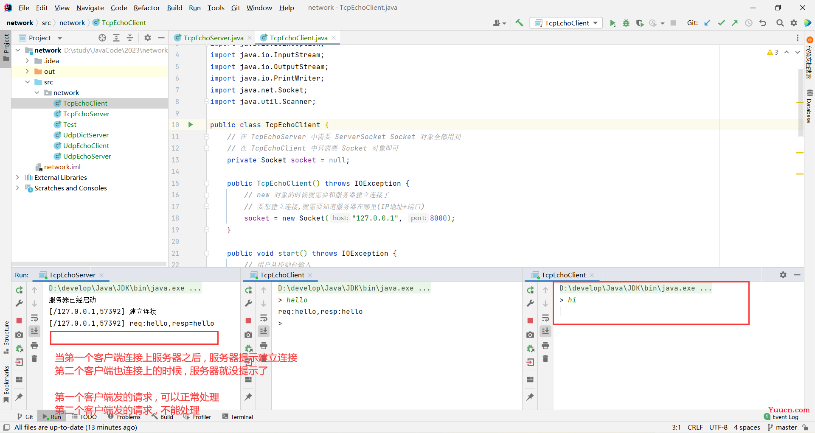Screen dimensions: 815x433
Task: Print TcpEchoServer console output
Action: click(x=34, y=346)
